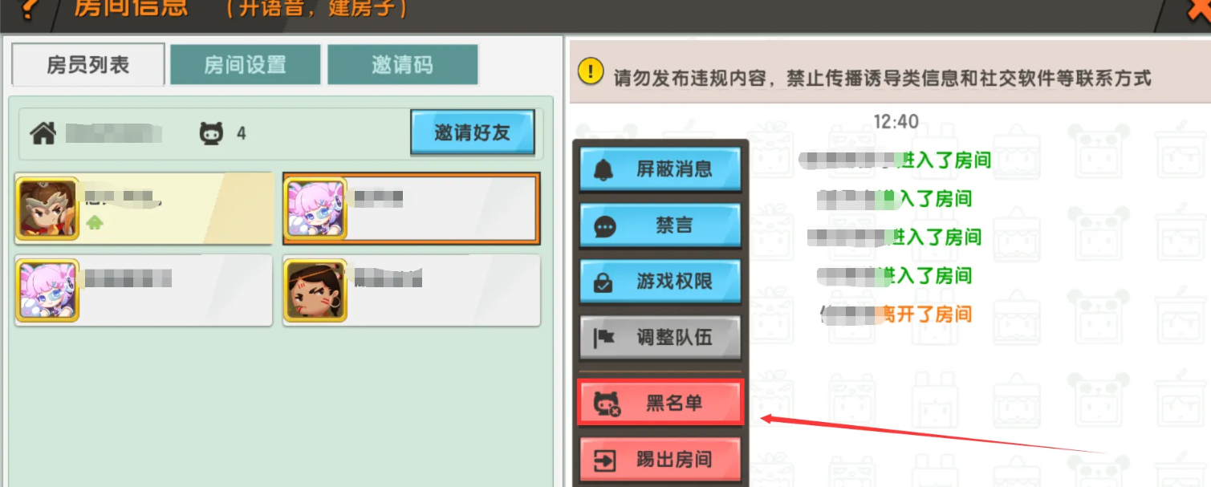Select the Monkey King host avatar
Screen dimensions: 1211x487
47,209
